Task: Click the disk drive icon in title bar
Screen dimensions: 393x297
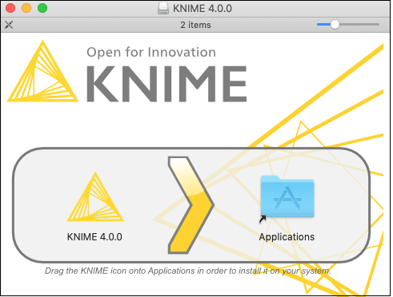Action: (163, 8)
